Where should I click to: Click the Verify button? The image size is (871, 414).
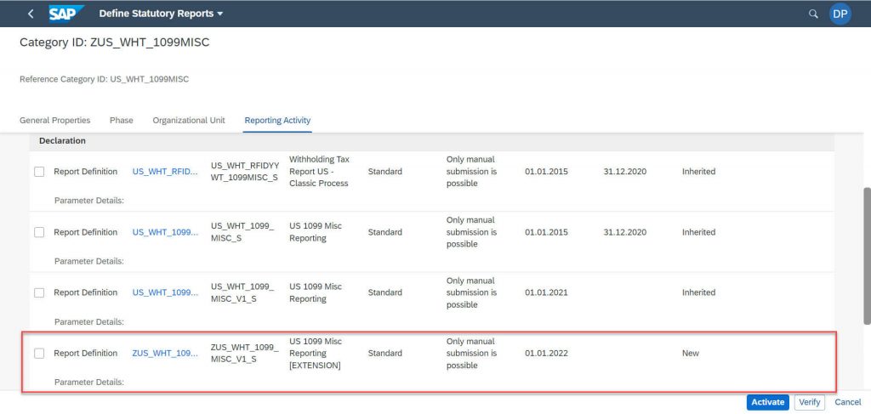pos(810,402)
